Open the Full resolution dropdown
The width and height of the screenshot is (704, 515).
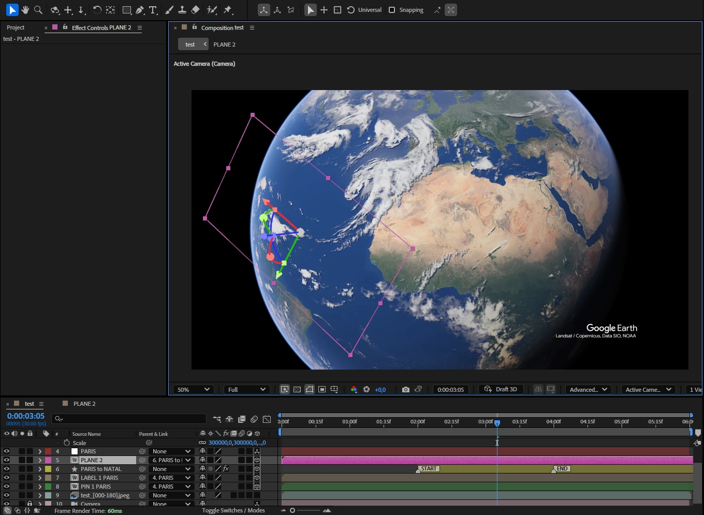coord(246,389)
